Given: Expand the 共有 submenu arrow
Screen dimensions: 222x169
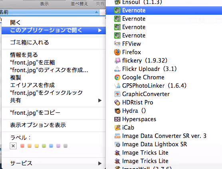Looking at the screenshot, I should click(100, 100).
